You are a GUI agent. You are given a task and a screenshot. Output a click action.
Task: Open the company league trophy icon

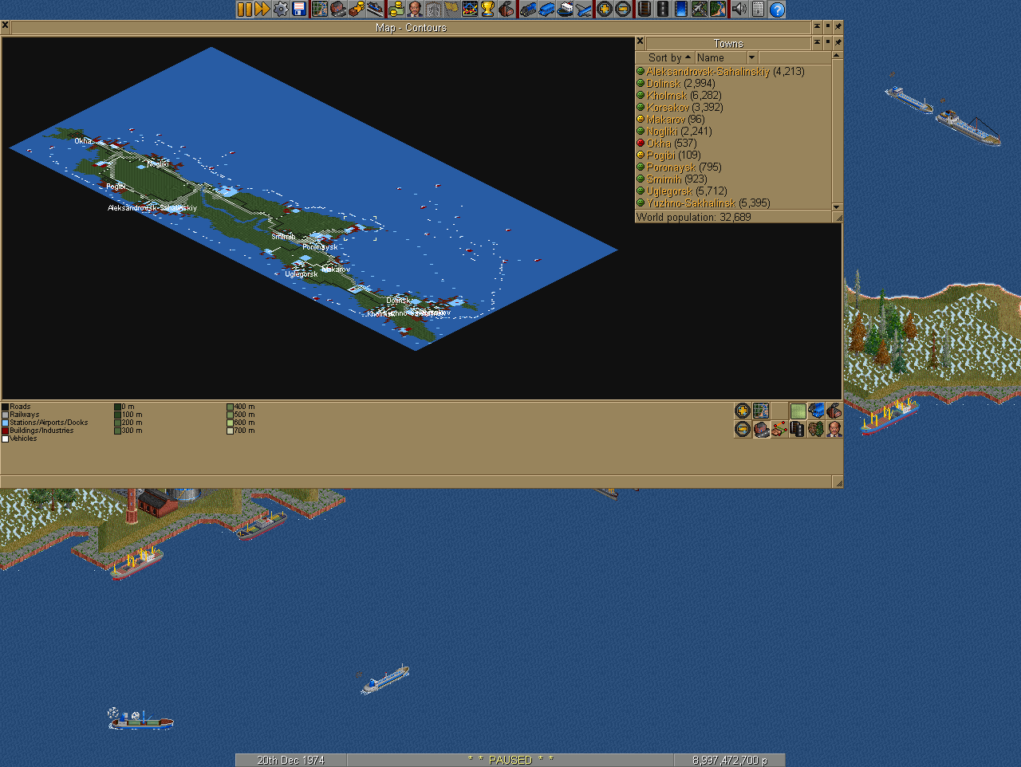click(488, 9)
